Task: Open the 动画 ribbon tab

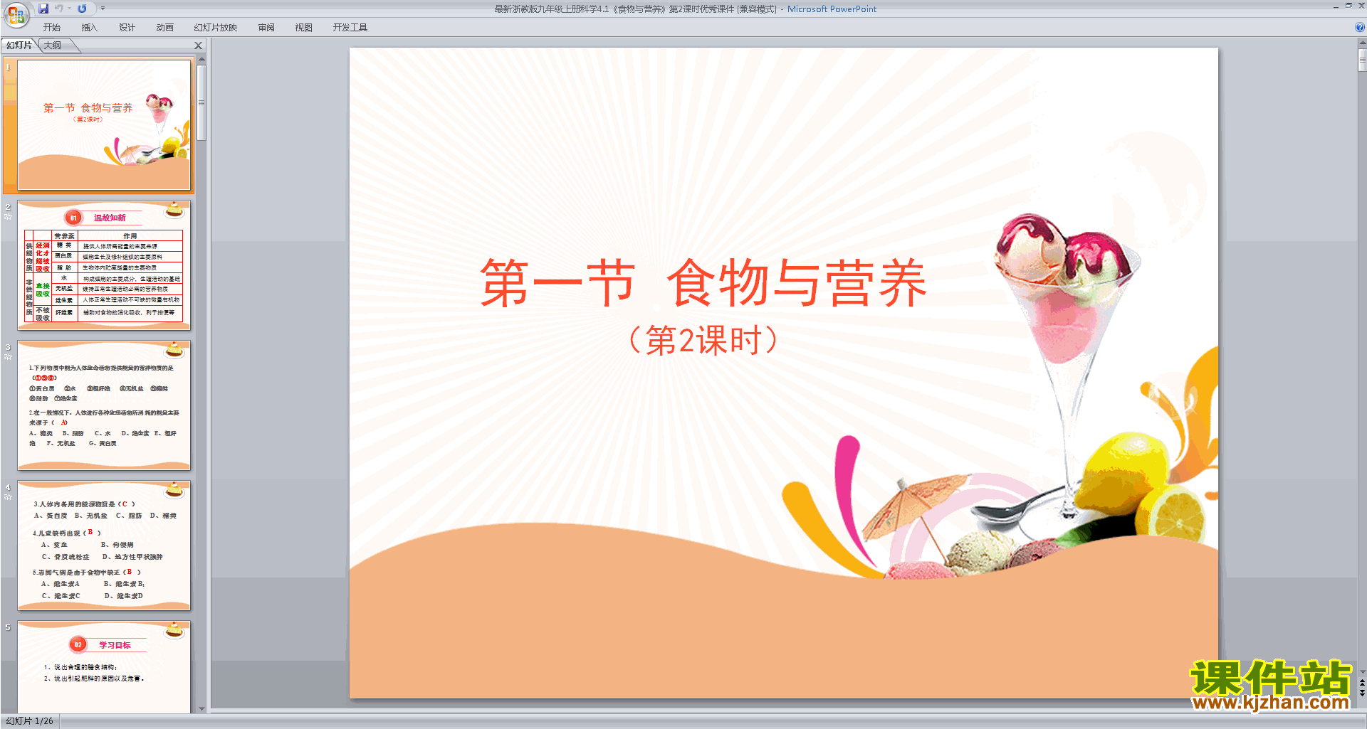Action: 164,28
